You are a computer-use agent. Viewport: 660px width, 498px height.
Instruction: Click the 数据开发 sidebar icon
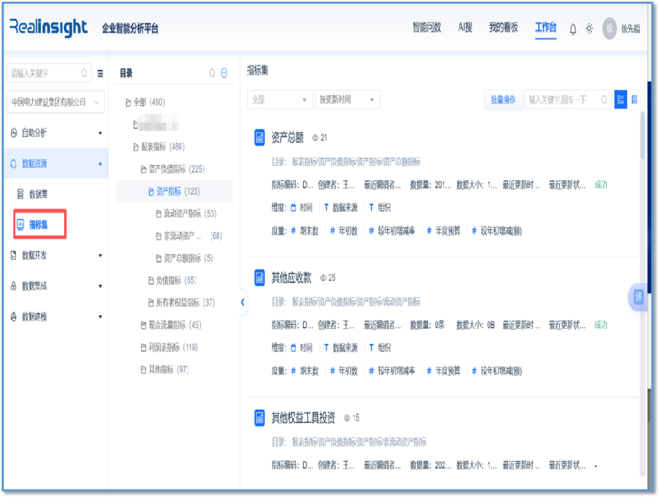point(13,255)
